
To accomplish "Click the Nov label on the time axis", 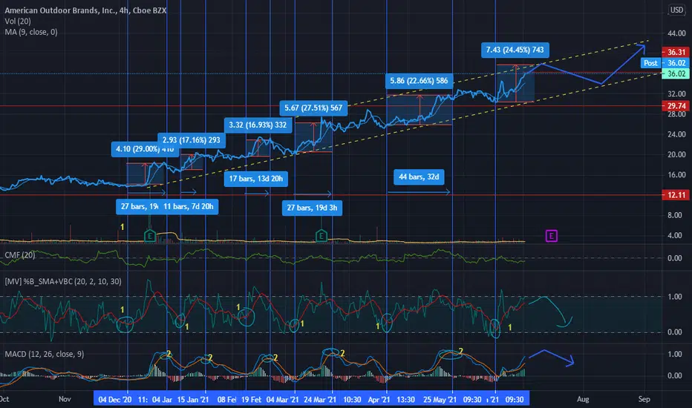I will tap(65, 399).
